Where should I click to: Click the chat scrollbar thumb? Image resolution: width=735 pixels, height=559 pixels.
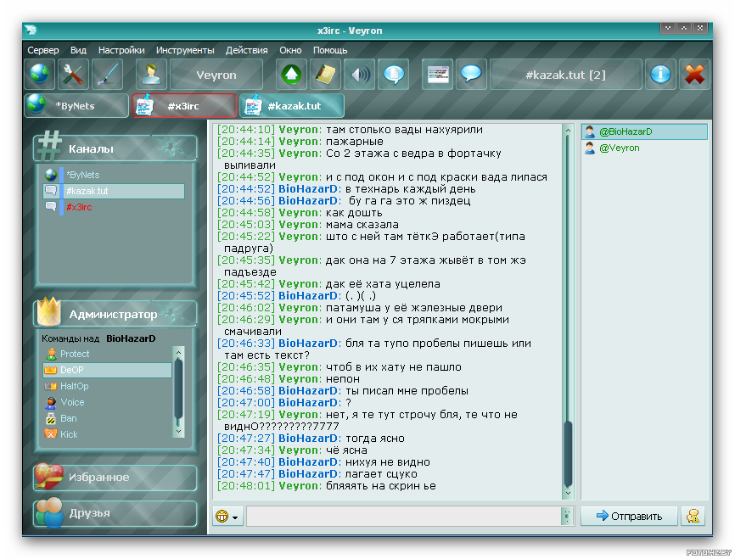(568, 454)
